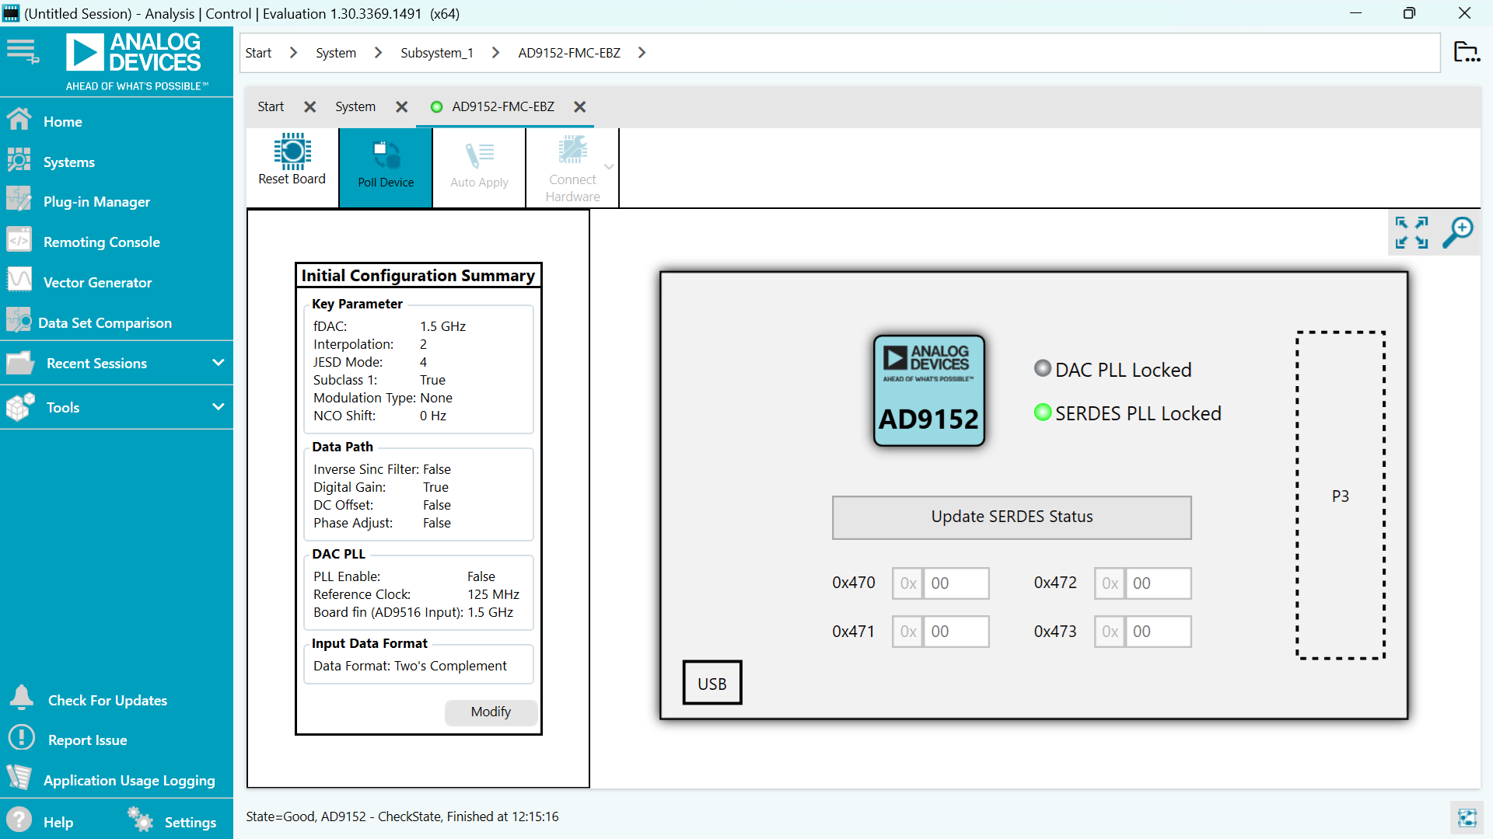The width and height of the screenshot is (1493, 839).
Task: Click the zoom magnifier icon
Action: point(1458,232)
